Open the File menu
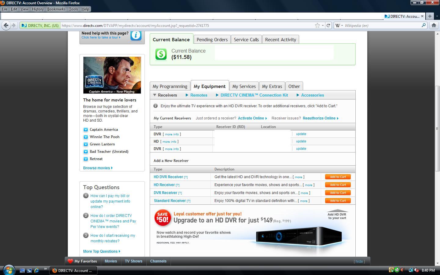The width and height of the screenshot is (440, 275). 5,9
